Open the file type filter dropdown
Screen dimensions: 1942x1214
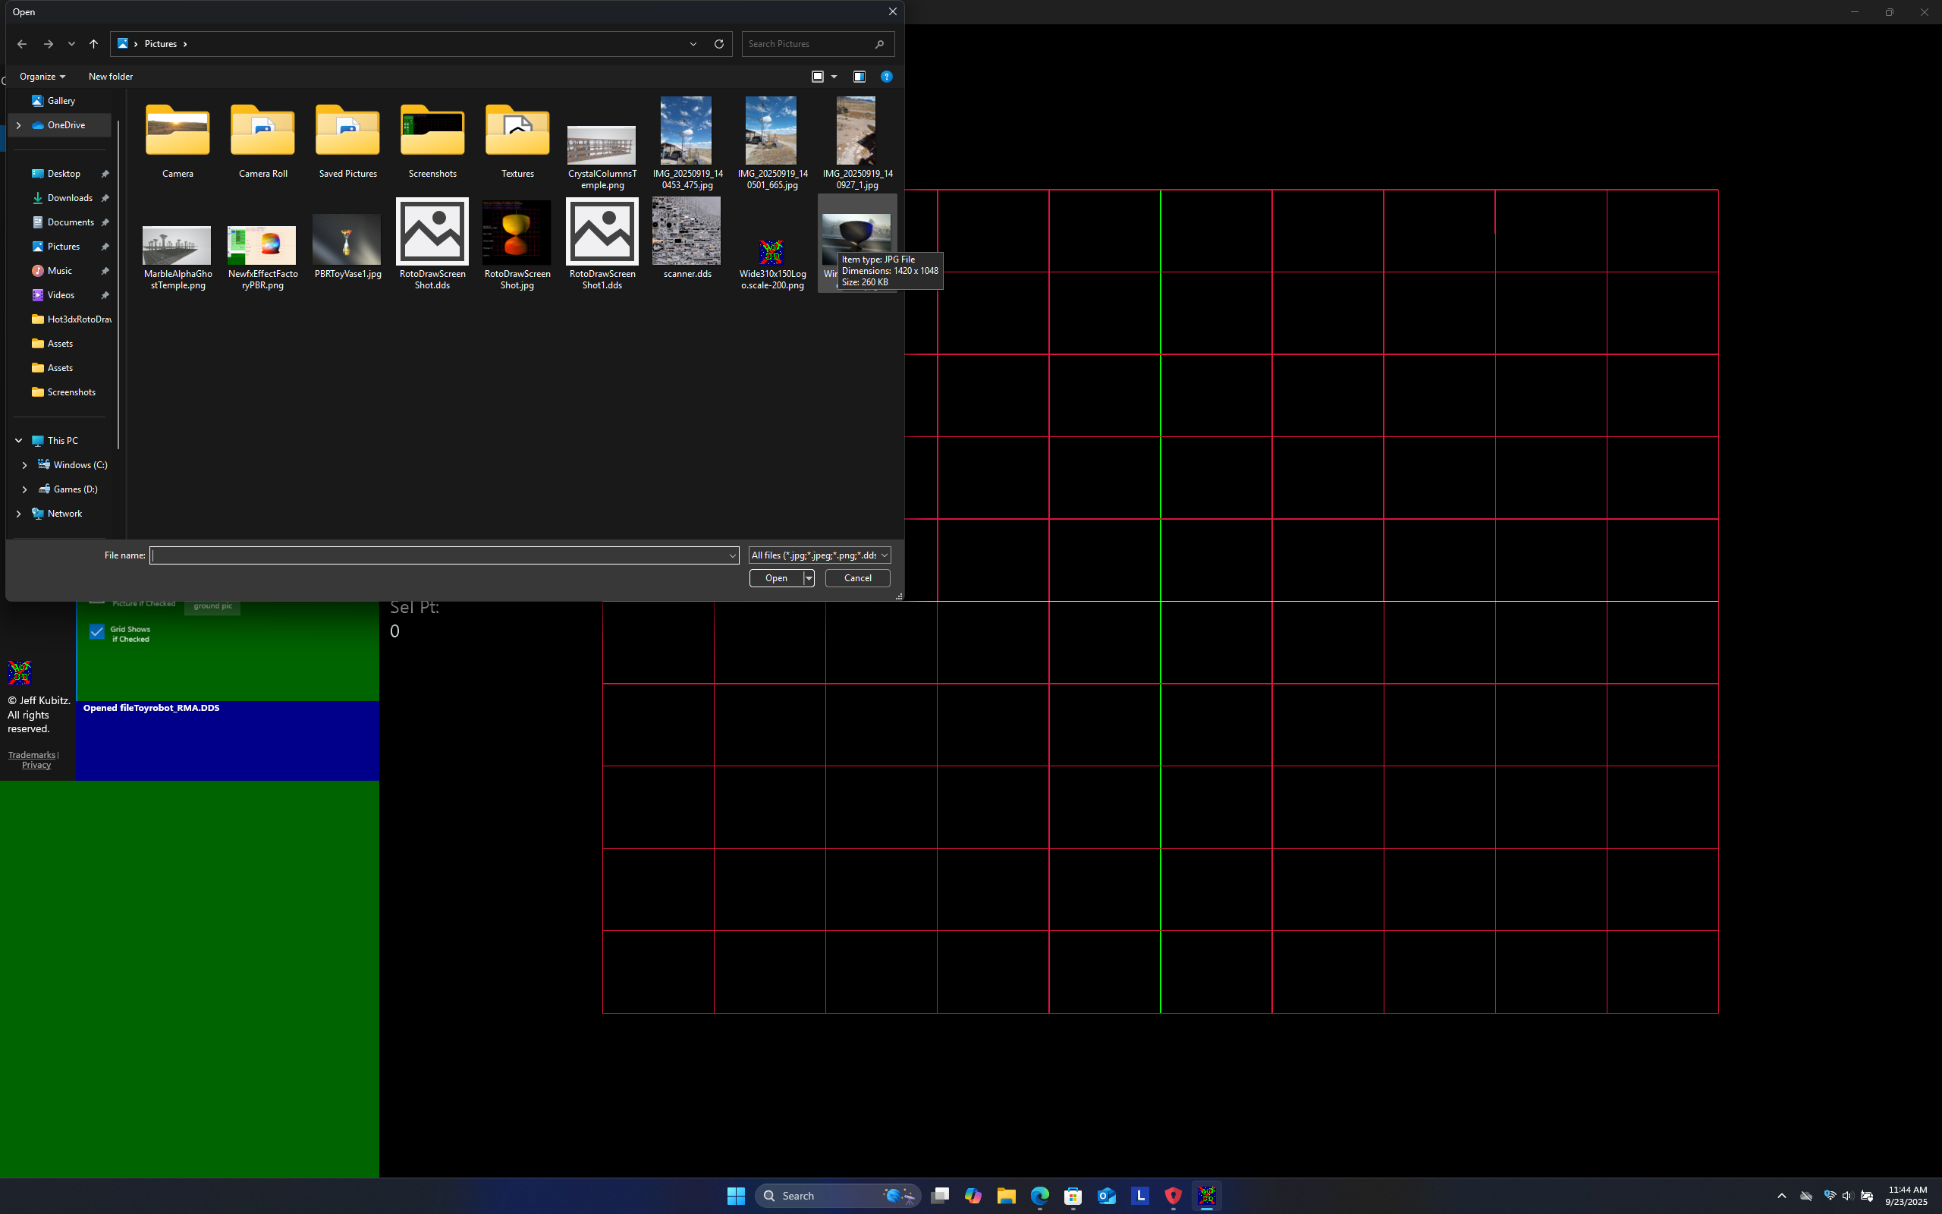point(819,555)
